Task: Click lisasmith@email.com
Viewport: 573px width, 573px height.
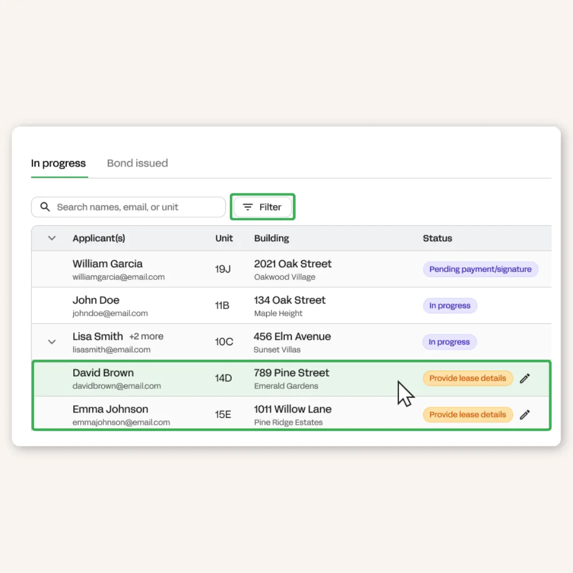Action: (111, 350)
